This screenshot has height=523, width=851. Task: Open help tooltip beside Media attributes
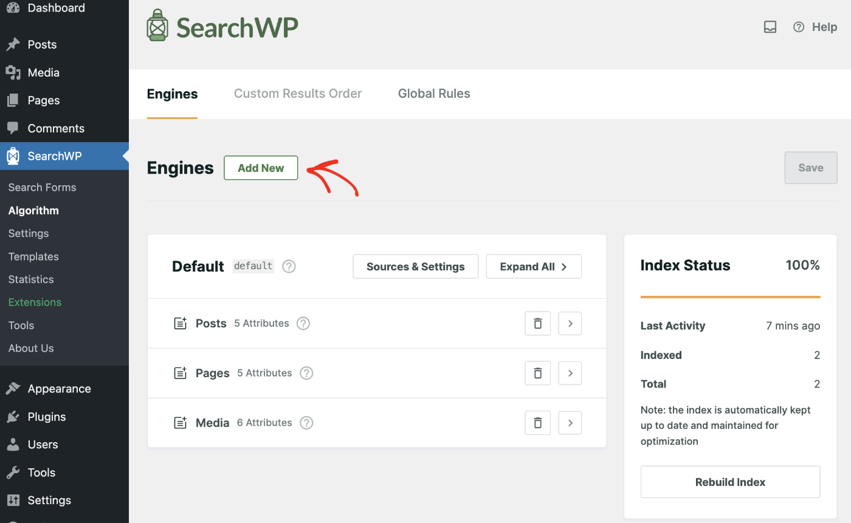coord(307,423)
